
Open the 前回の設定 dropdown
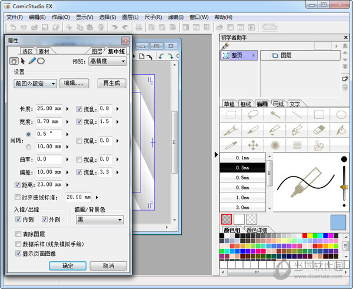point(35,84)
